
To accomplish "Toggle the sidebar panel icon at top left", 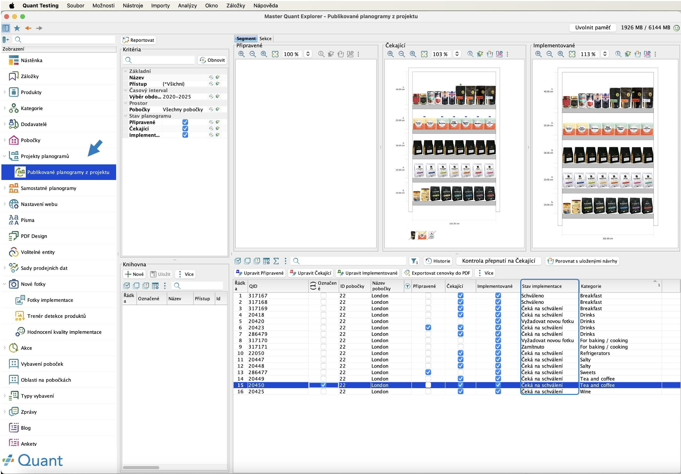I will click(6, 28).
